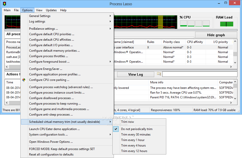Click the process list vertical scrollbar down arrow
Screen dimensions: 242x158
235,62
